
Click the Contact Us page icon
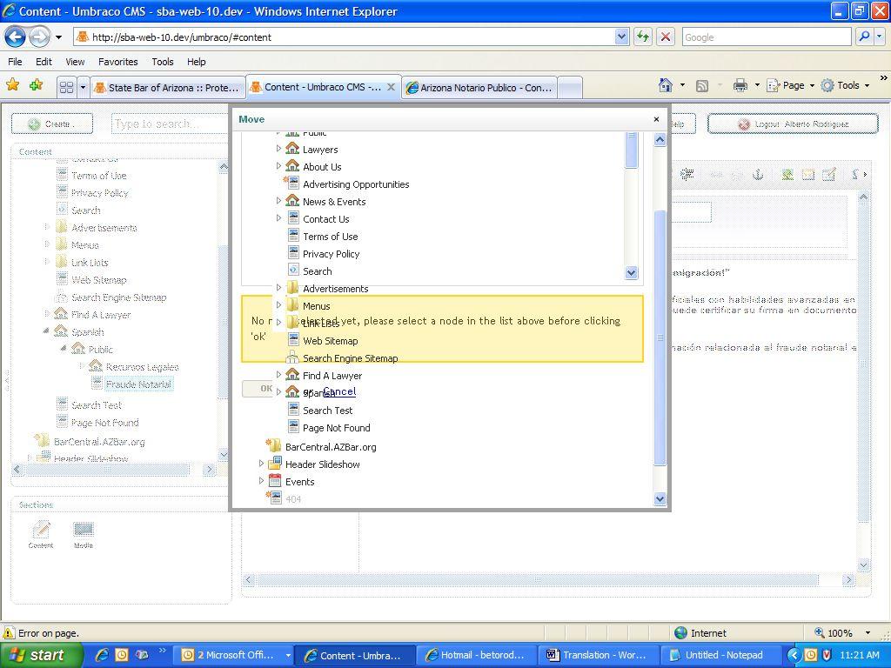(293, 218)
